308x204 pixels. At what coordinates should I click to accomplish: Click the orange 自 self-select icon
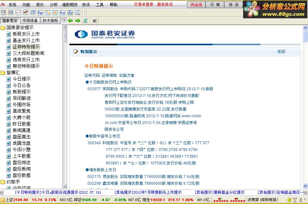[x=55, y=13]
